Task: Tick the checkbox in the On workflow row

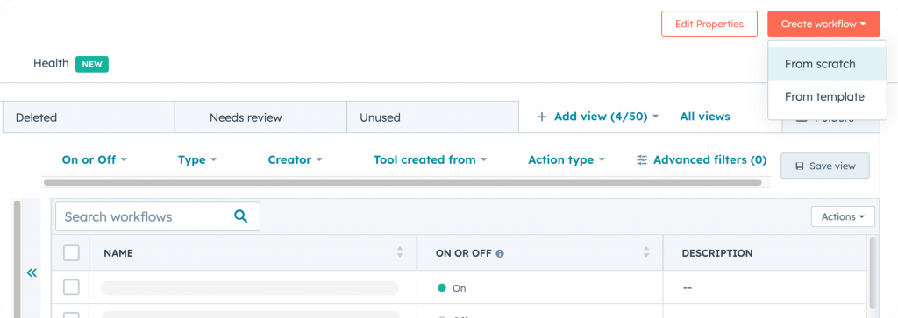Action: (71, 287)
